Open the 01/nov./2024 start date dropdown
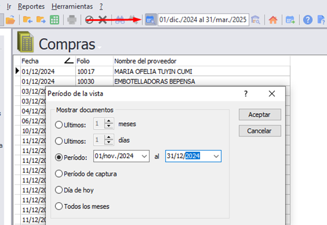Viewport: 327px width, 225px height. (144, 156)
